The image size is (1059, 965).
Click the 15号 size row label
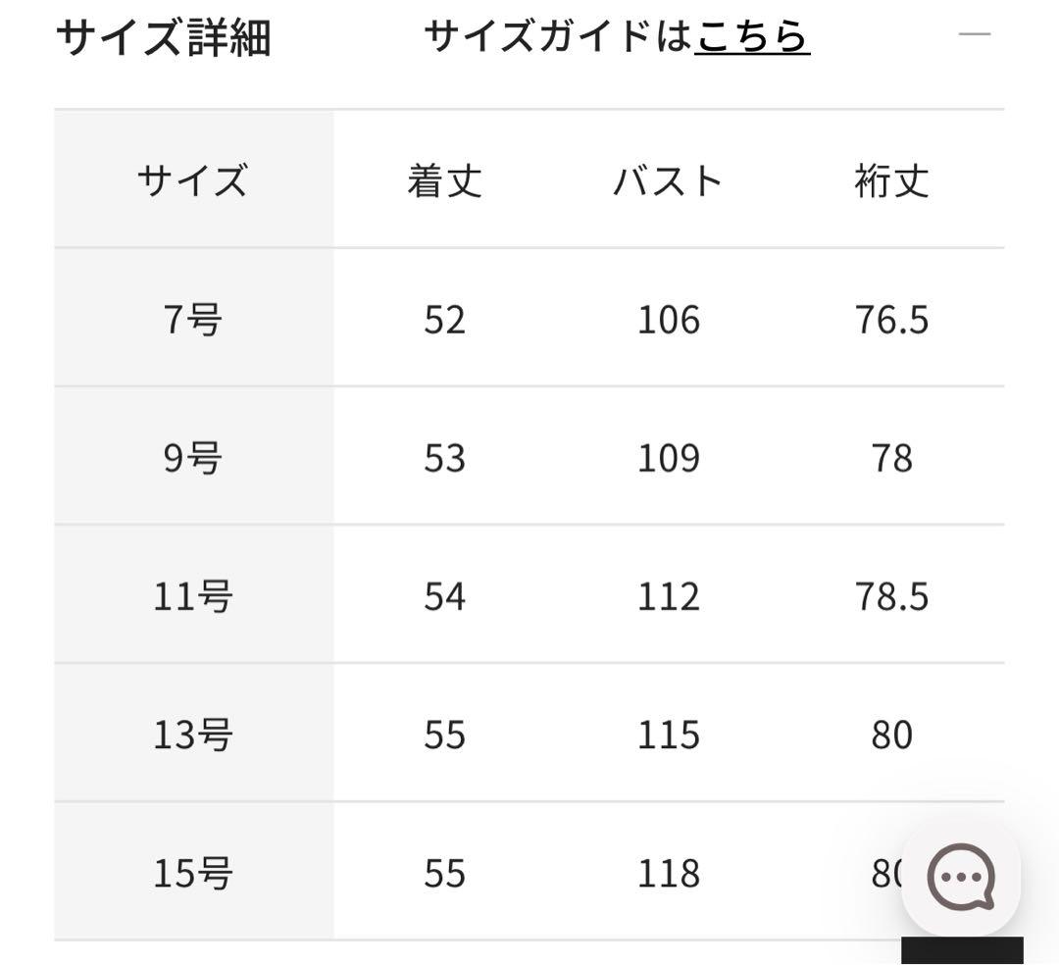click(x=192, y=873)
